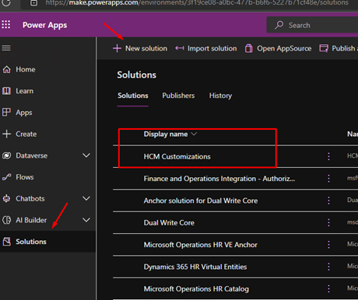Open the HCM Customizations solution
Screen dimensions: 358x300
[x=177, y=156]
